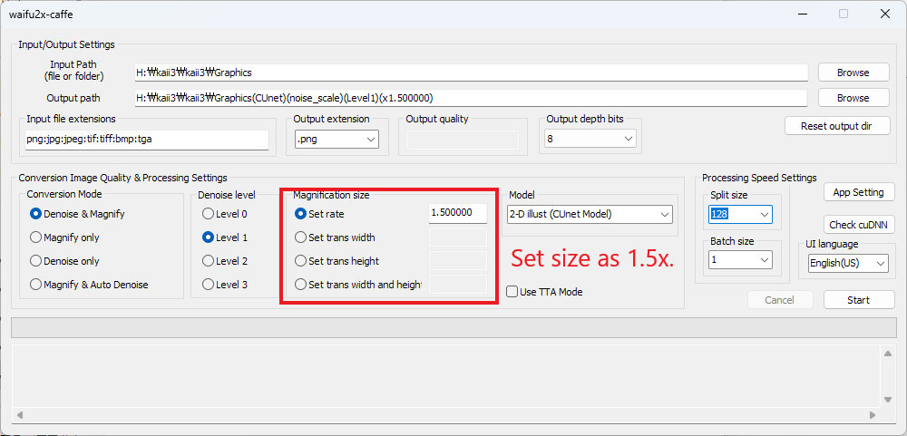Screen dimensions: 907x436
Task: Click the log area's down scroll arrow
Action: point(888,400)
